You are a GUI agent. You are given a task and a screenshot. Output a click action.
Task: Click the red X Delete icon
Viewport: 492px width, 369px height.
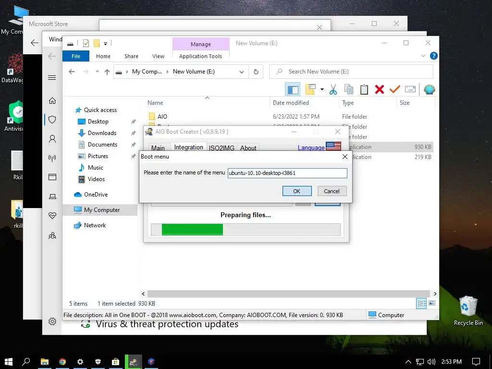(x=380, y=89)
